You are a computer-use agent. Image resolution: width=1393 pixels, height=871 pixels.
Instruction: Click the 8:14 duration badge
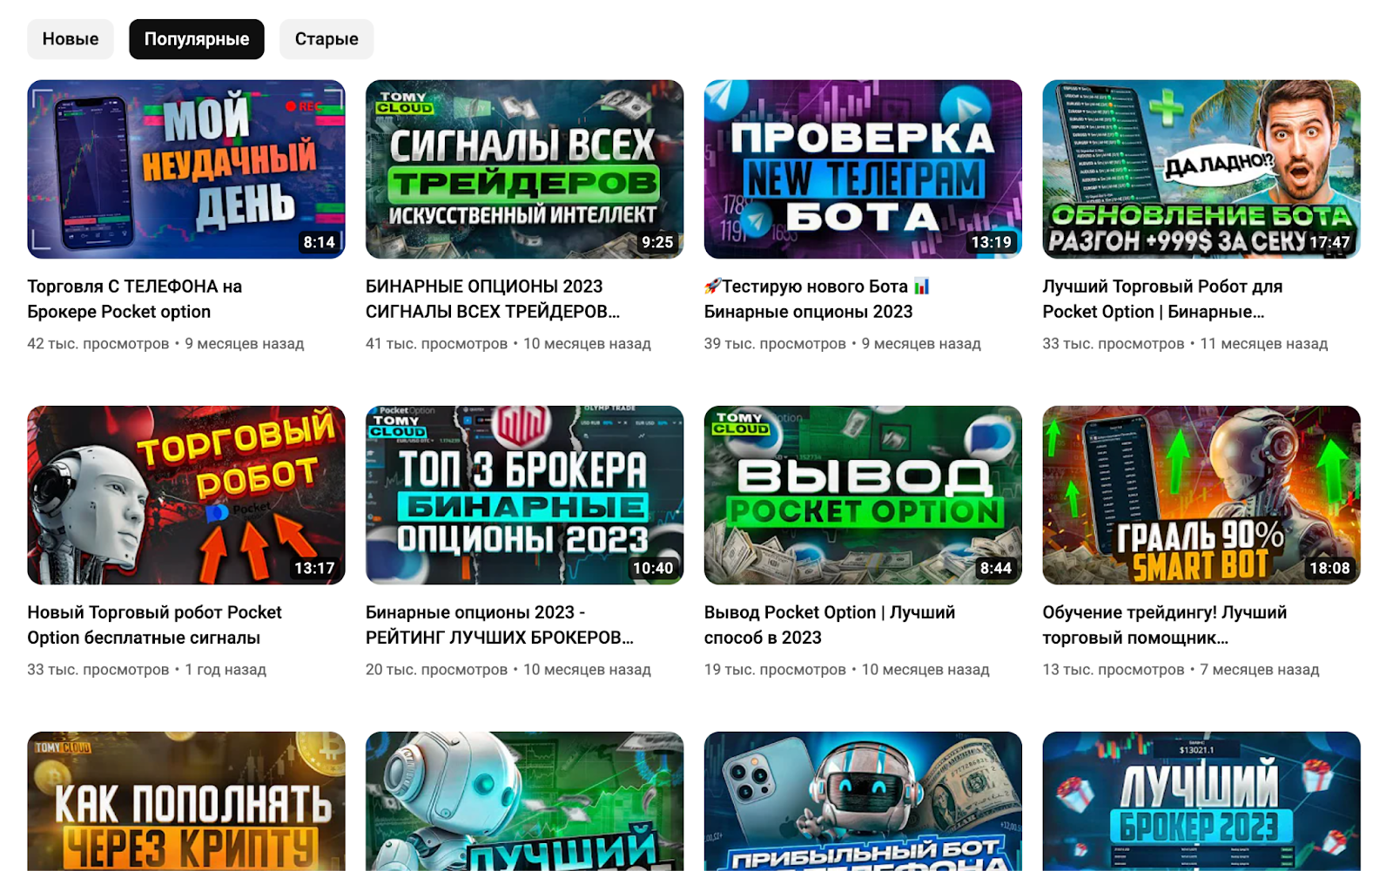tap(319, 242)
